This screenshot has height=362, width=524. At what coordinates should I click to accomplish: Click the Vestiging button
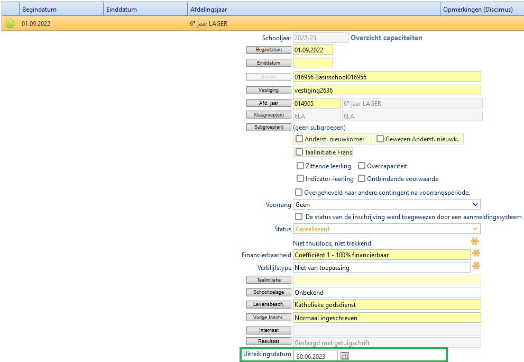pos(269,90)
